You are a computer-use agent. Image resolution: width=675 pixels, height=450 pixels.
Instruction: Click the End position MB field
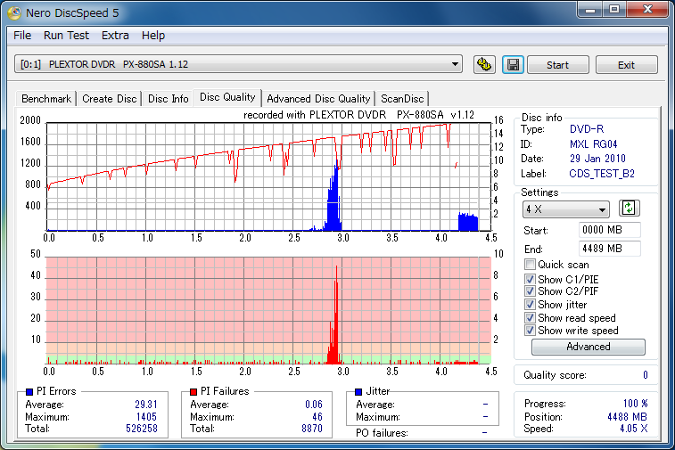pos(610,249)
